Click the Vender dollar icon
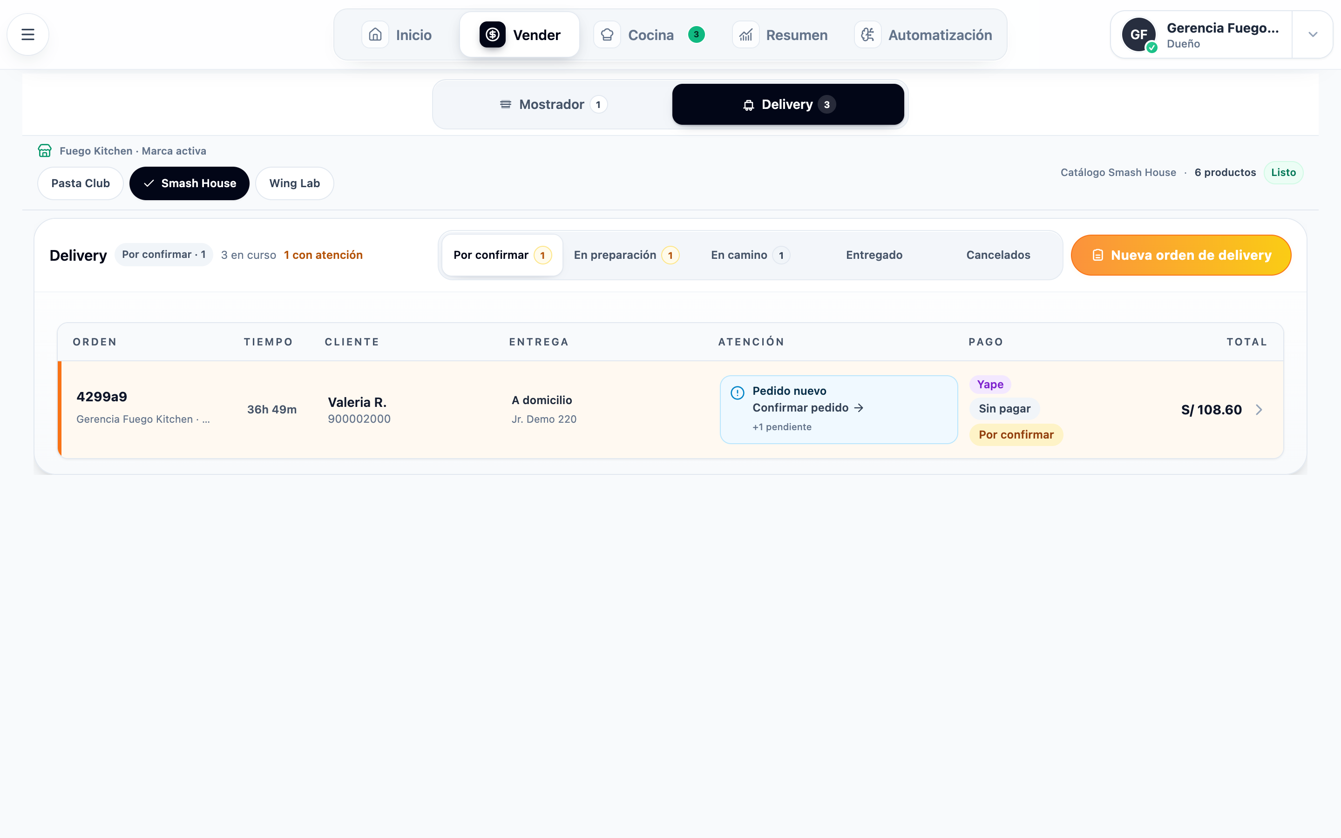 (492, 34)
